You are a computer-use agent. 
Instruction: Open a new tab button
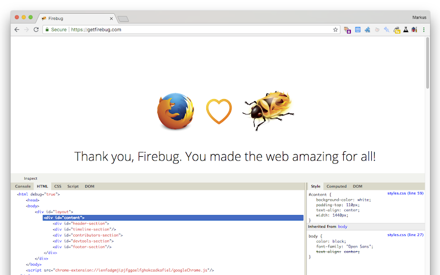pos(123,19)
